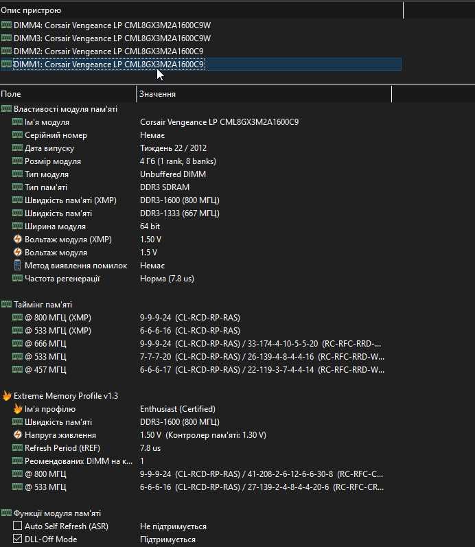The image size is (475, 547).
Task: Click the DDR3-1333 (667 МГц) value
Action: click(x=180, y=213)
